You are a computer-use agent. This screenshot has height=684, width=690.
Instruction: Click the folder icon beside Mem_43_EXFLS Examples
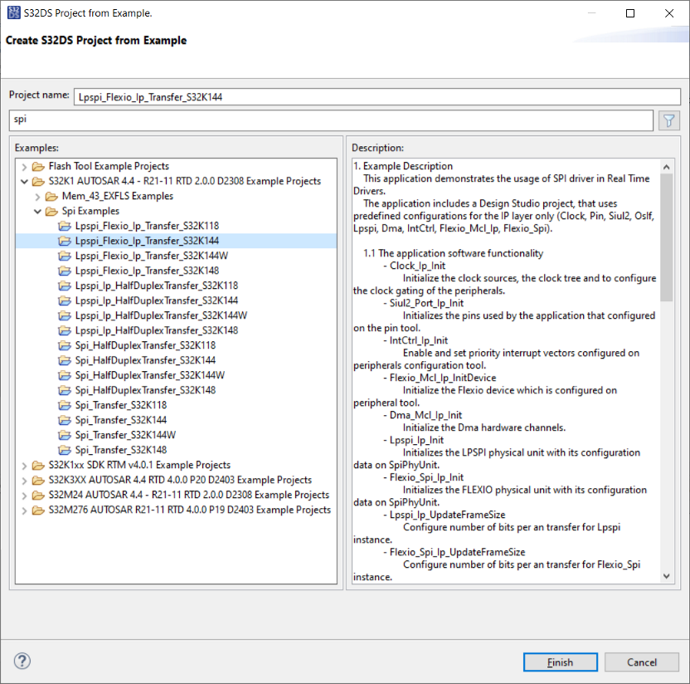point(48,196)
